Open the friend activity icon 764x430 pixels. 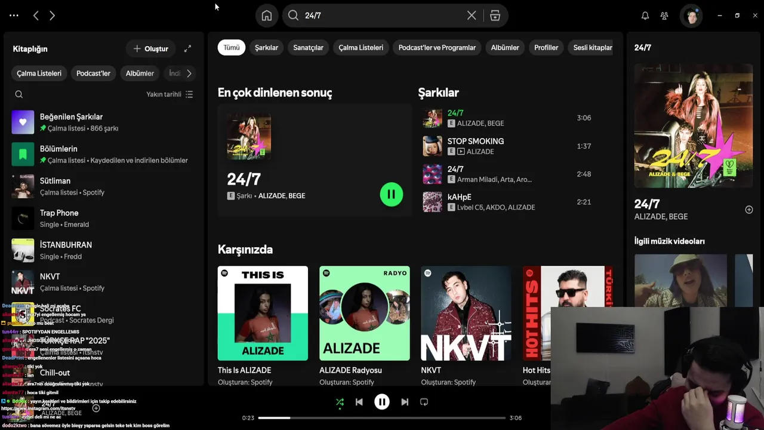pyautogui.click(x=664, y=16)
